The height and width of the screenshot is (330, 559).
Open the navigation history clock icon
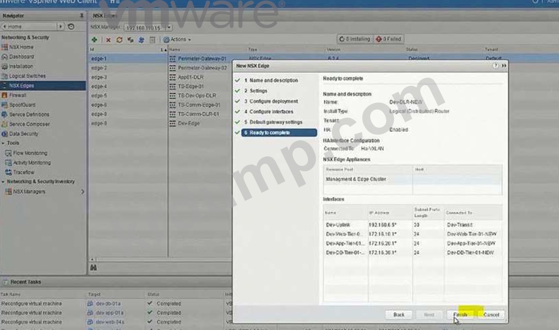71,26
